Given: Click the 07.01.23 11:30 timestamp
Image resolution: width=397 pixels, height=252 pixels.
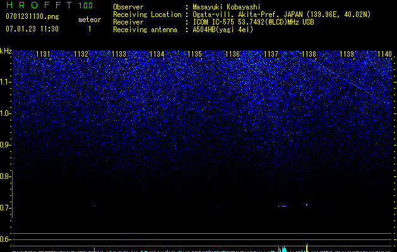Looking at the screenshot, I should point(32,29).
